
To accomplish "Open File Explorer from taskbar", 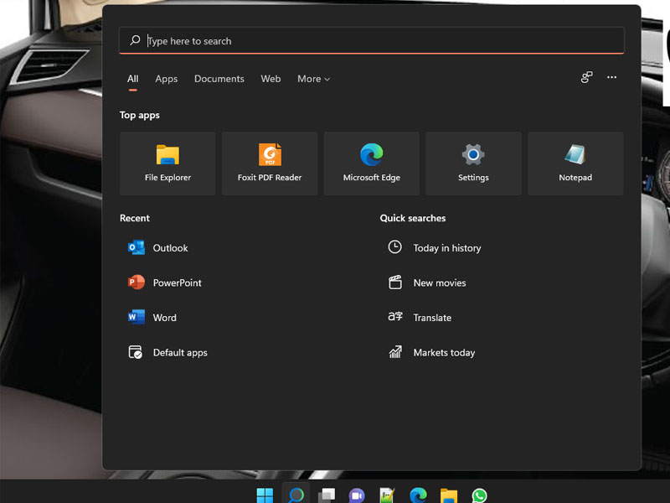I will coord(449,495).
